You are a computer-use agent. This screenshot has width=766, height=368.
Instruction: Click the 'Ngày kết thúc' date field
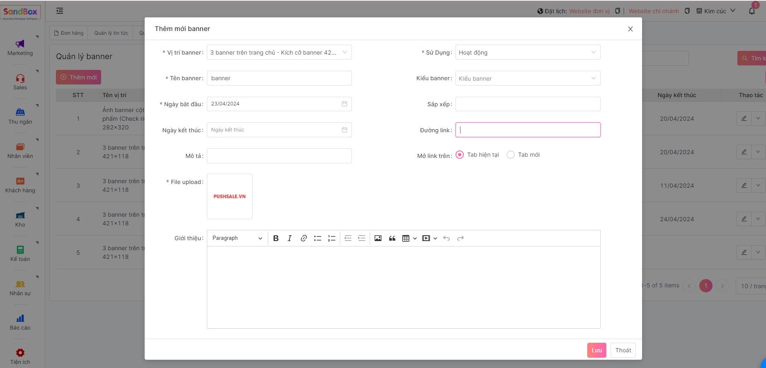279,130
